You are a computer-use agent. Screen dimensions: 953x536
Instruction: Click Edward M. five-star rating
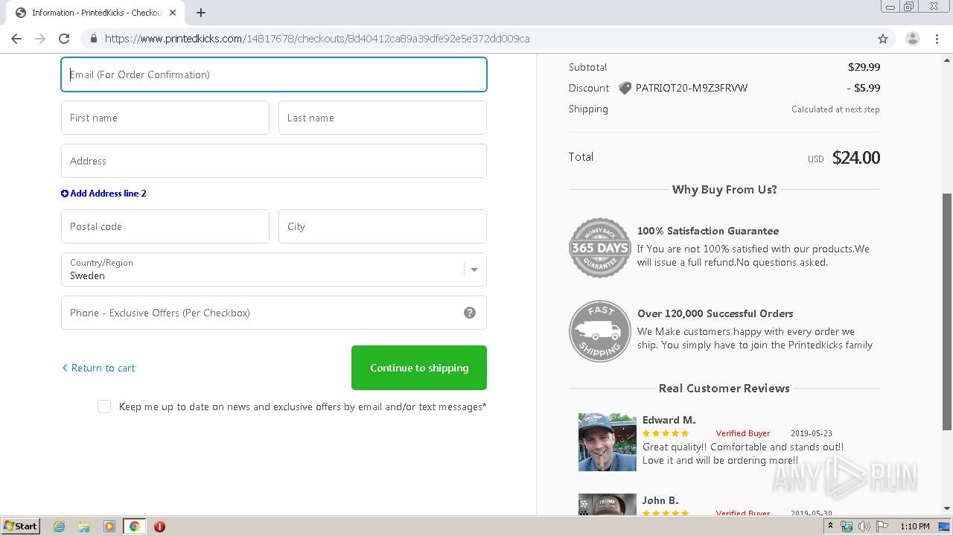(x=666, y=433)
